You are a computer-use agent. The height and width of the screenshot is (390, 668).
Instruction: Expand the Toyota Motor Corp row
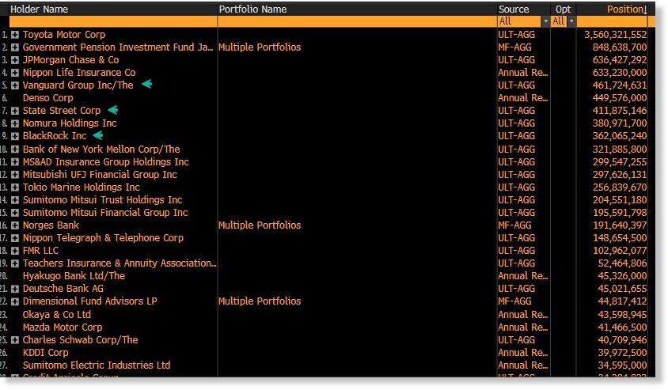pos(15,35)
